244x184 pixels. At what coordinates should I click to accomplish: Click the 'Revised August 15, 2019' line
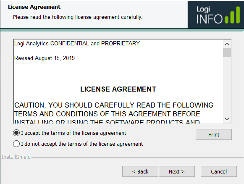(45, 58)
